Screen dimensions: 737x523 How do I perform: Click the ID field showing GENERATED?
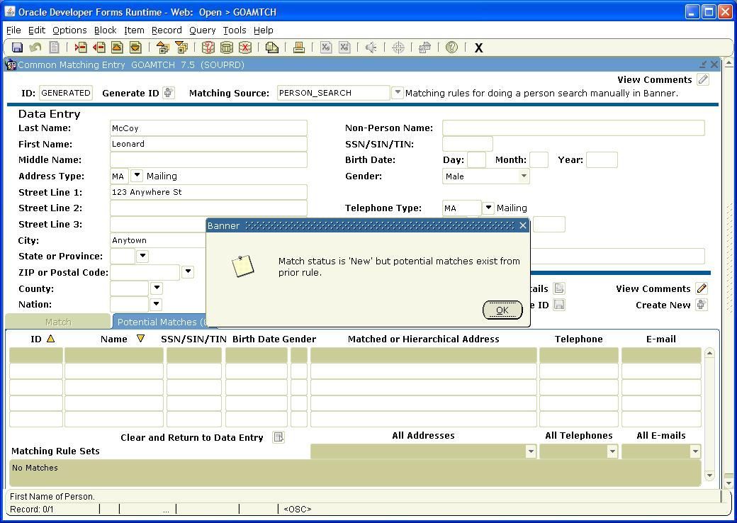tap(66, 93)
